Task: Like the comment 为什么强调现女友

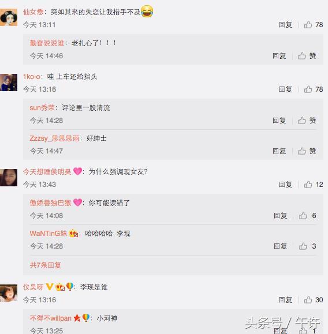Action: tap(314, 185)
